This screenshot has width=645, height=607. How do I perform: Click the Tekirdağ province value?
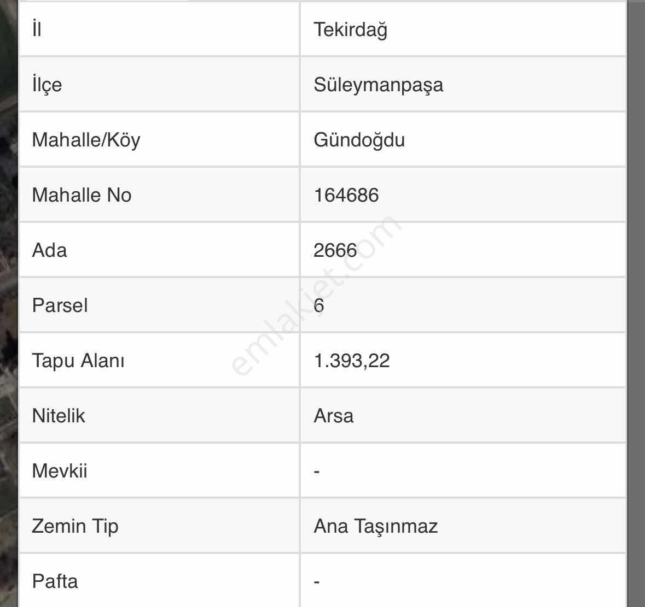click(350, 30)
